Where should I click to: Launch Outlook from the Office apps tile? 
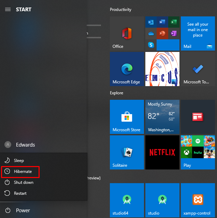click(x=151, y=22)
